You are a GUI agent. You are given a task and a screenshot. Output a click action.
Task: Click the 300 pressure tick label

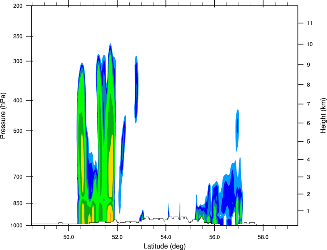pyautogui.click(x=18, y=61)
